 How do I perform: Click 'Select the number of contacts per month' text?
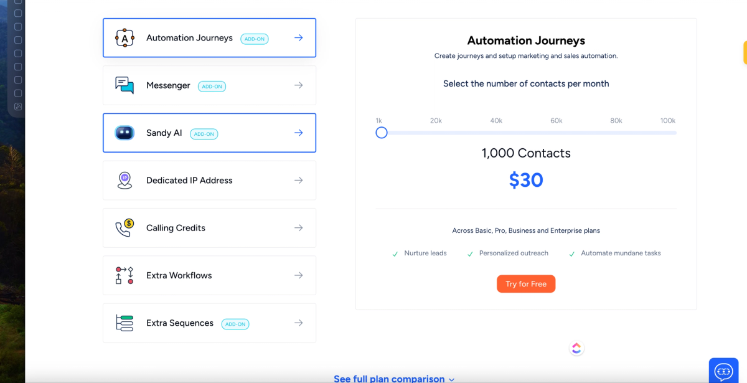pos(526,83)
